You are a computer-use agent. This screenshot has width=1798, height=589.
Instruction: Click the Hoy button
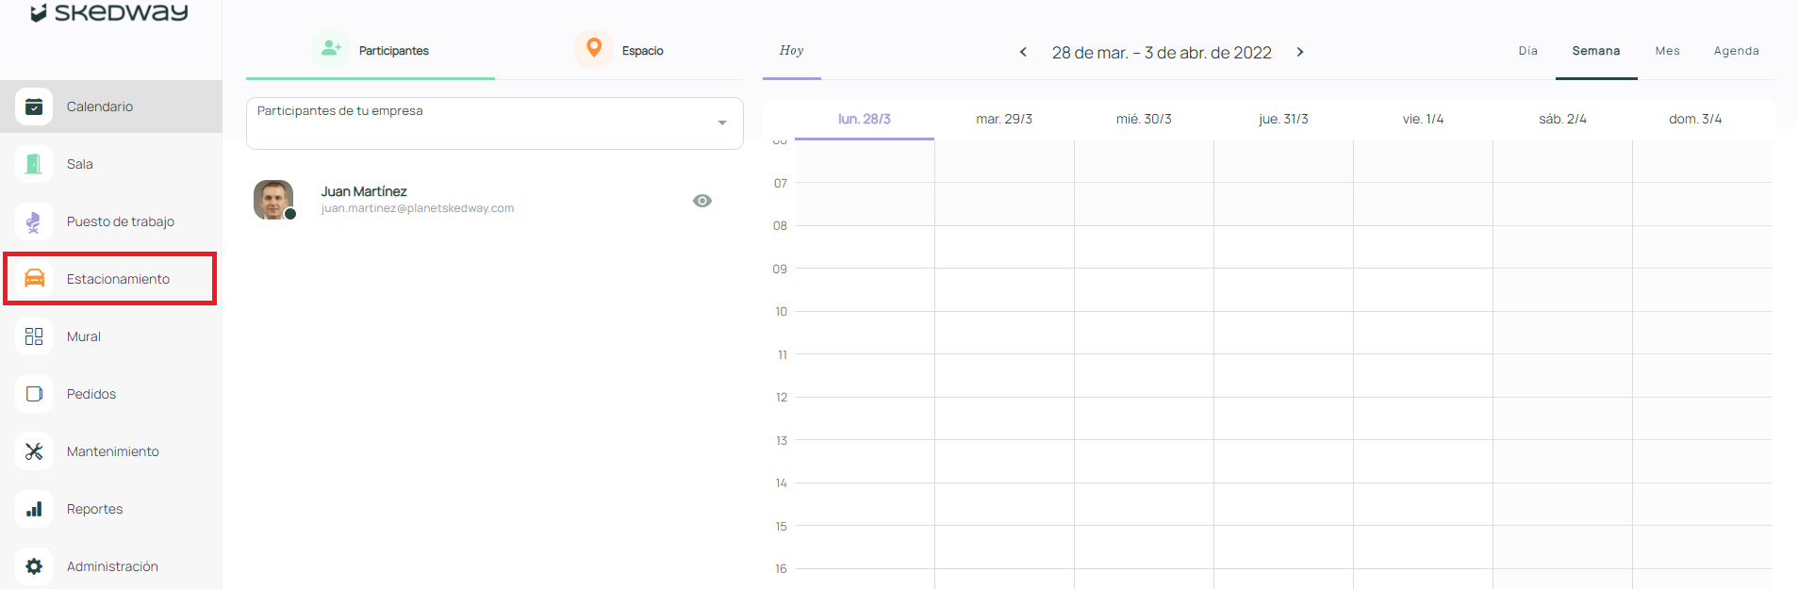(x=791, y=51)
